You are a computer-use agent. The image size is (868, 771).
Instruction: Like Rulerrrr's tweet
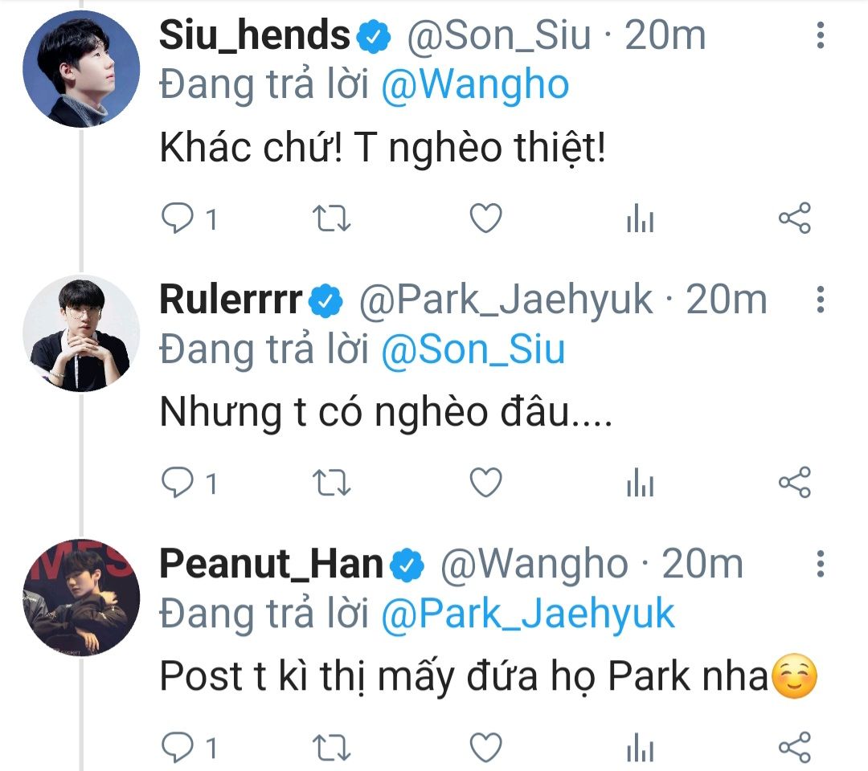(485, 483)
